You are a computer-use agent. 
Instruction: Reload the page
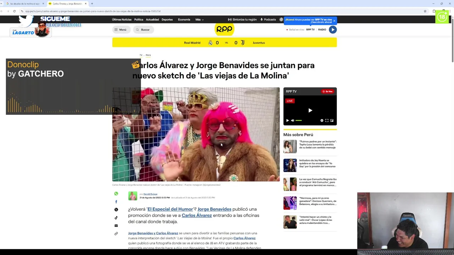pyautogui.click(x=14, y=11)
